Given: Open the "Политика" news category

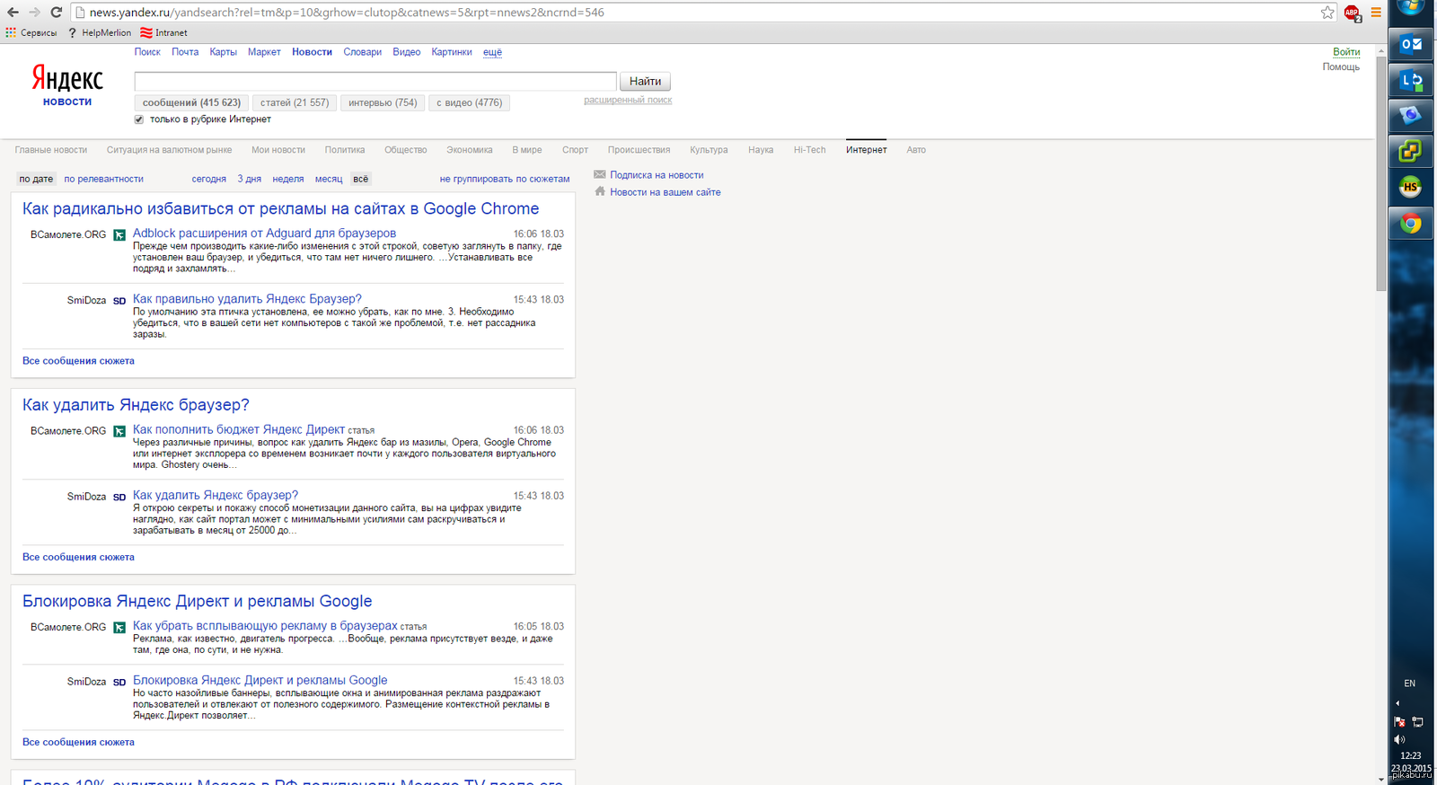Looking at the screenshot, I should tap(344, 150).
